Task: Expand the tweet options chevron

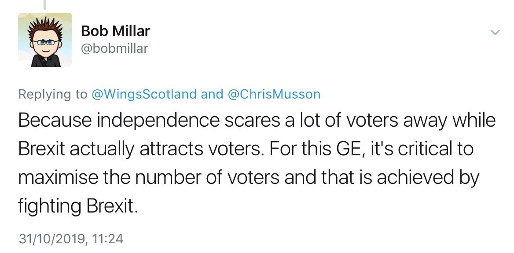Action: click(495, 32)
